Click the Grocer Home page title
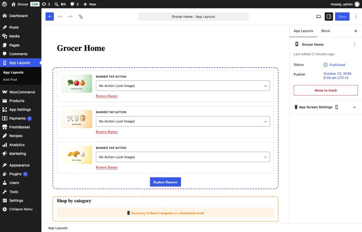 (81, 48)
